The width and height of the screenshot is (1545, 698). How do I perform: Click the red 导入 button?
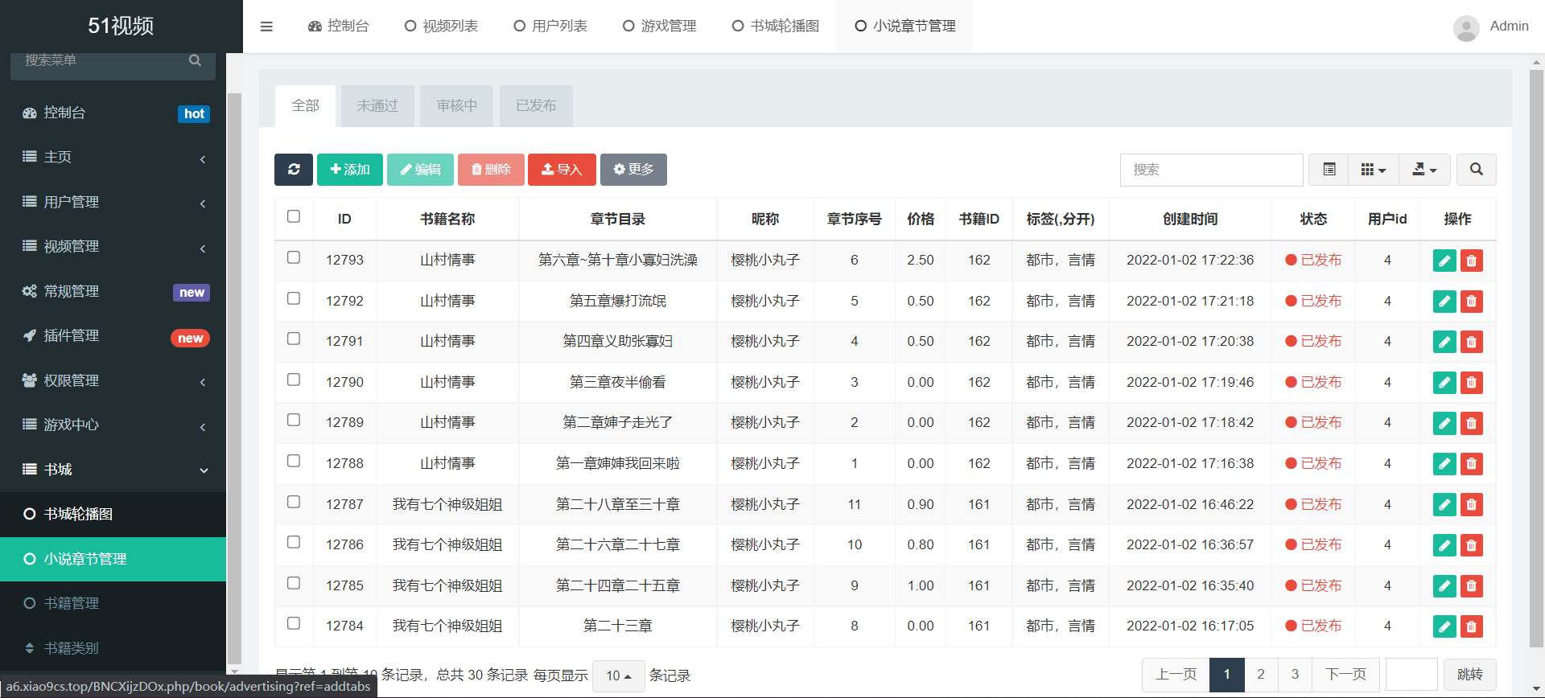tap(562, 170)
